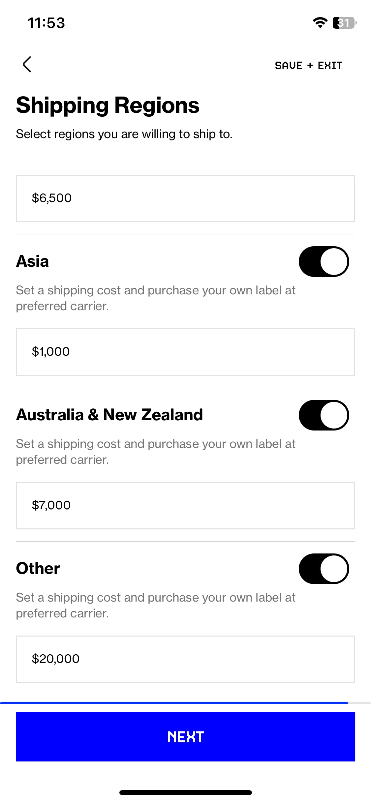Disable Australia & New Zealand shipping
This screenshot has height=803, width=371.
[324, 415]
